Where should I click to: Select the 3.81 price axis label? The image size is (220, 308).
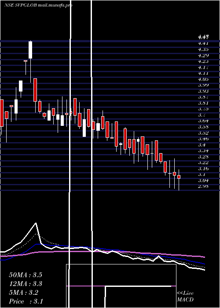pyautogui.click(x=203, y=103)
